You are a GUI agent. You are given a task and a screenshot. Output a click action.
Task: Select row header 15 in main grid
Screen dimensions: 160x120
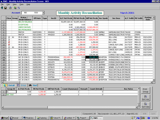point(4,57)
